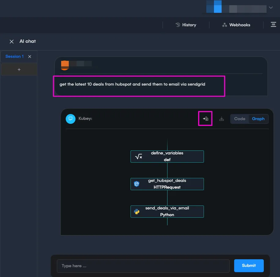Add a new chat session
This screenshot has height=277, width=280.
[x=19, y=69]
